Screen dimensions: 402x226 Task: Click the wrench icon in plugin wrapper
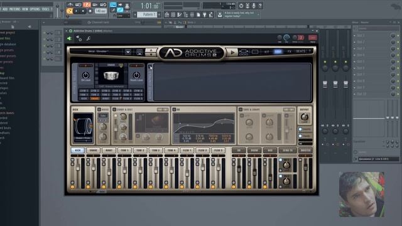pos(89,38)
